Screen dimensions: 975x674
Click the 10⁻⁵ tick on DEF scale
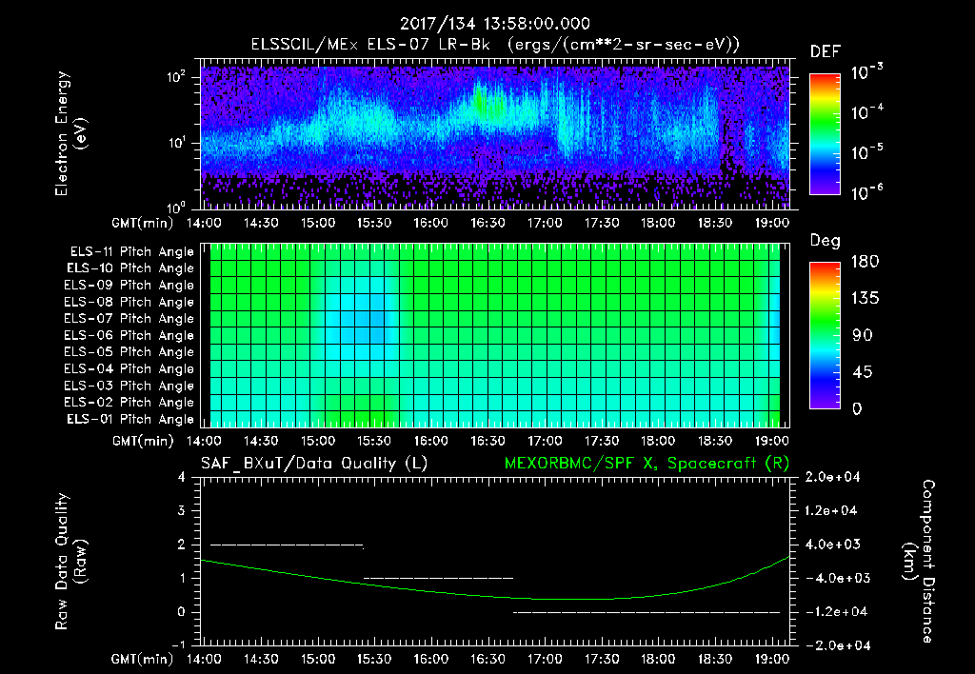coord(866,151)
